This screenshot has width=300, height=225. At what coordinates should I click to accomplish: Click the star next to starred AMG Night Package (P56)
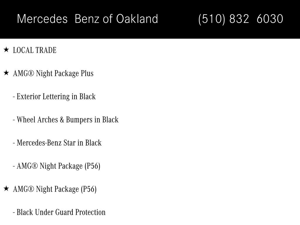[x=6, y=189]
